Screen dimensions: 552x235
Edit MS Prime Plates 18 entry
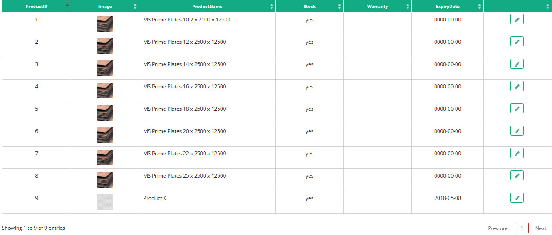coord(517,109)
